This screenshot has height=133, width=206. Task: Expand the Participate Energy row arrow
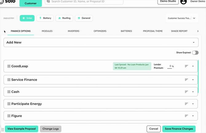(x=193, y=104)
